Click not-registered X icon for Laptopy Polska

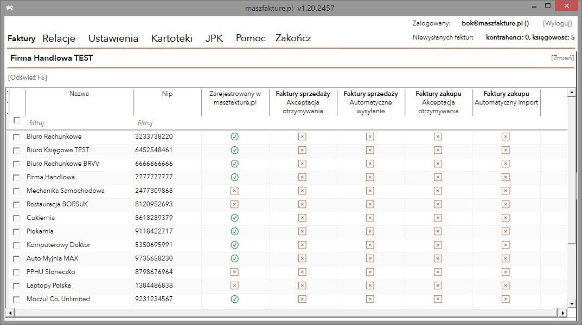click(234, 285)
